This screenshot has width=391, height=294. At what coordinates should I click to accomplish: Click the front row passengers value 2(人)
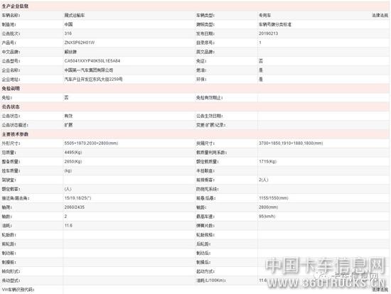pos(263,180)
